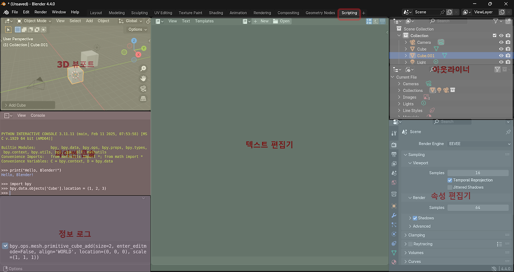514x272 pixels.
Task: Click the Z axis on navigation gizmo
Action: (x=134, y=40)
